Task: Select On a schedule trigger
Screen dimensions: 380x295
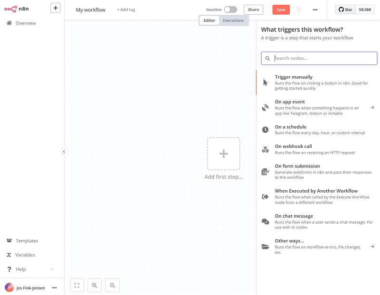Action: 318,129
